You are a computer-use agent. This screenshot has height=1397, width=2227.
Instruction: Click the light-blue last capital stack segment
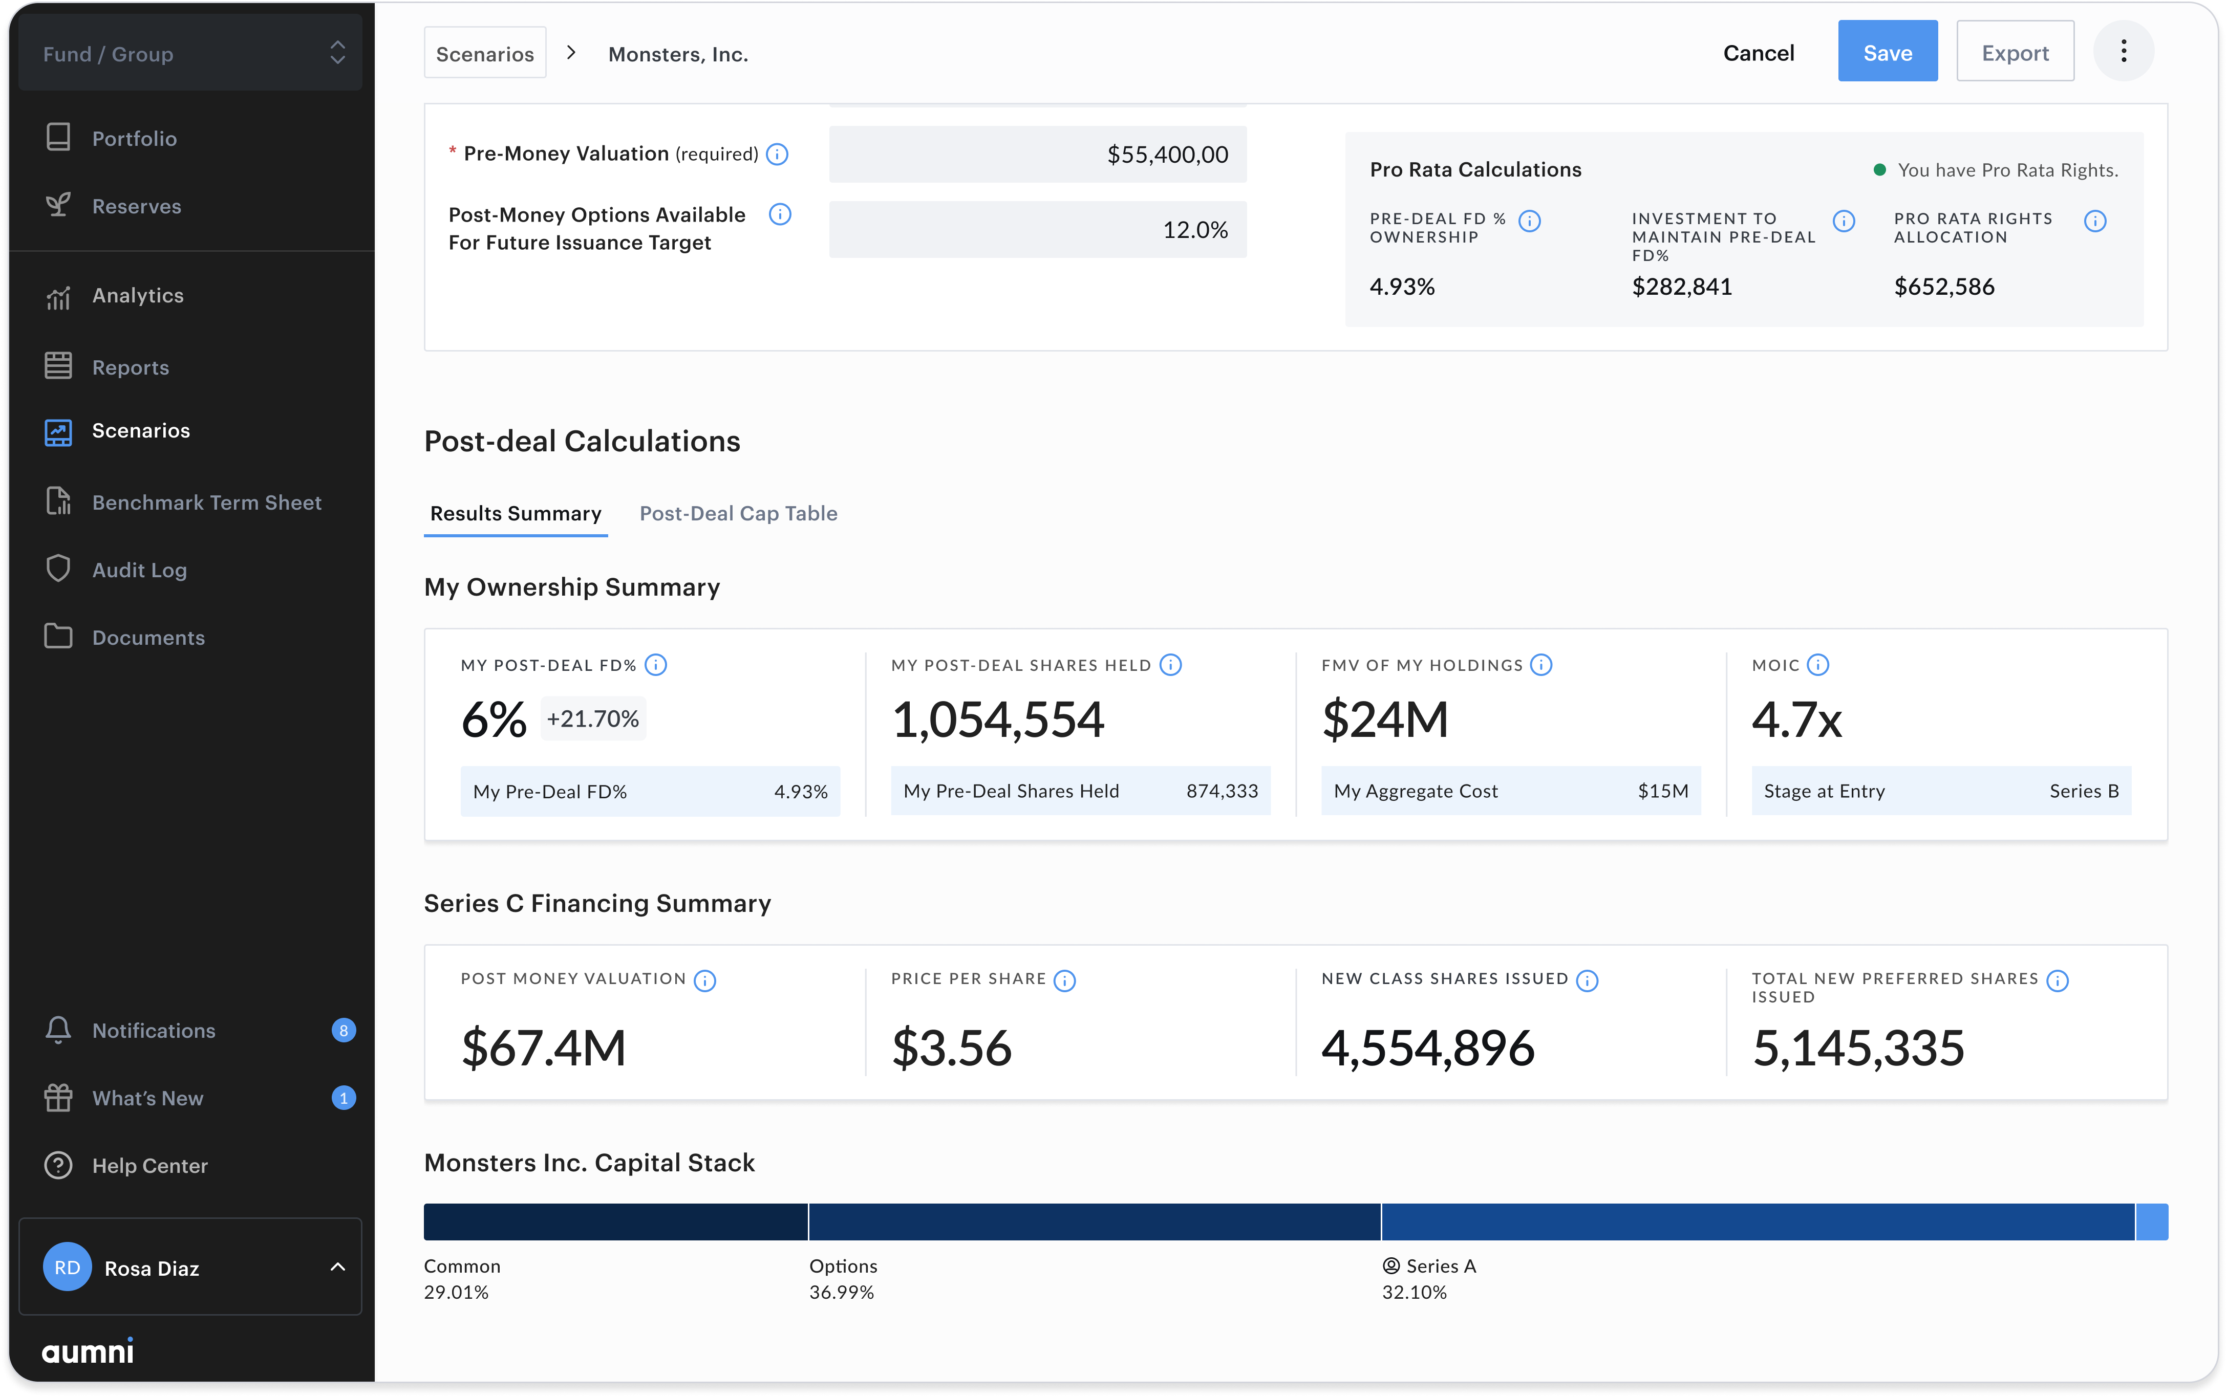pyautogui.click(x=2152, y=1221)
